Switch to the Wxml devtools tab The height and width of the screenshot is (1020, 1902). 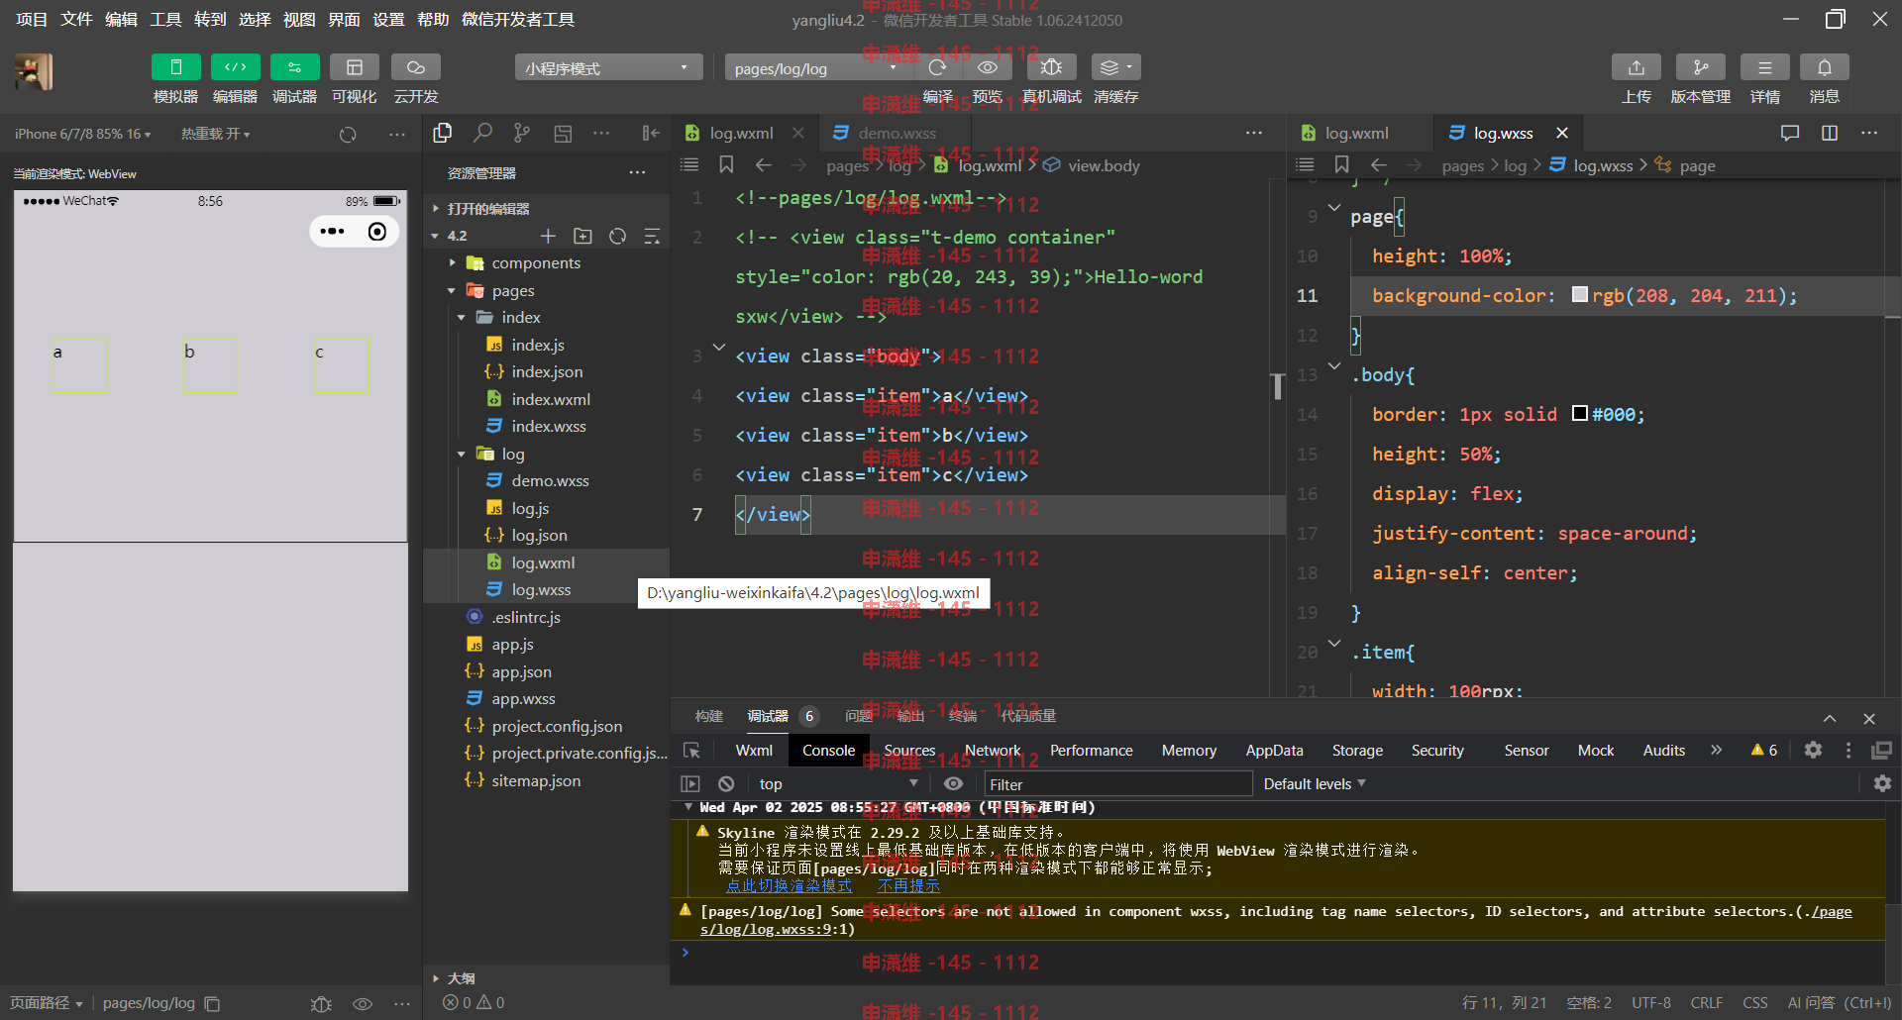click(x=754, y=751)
